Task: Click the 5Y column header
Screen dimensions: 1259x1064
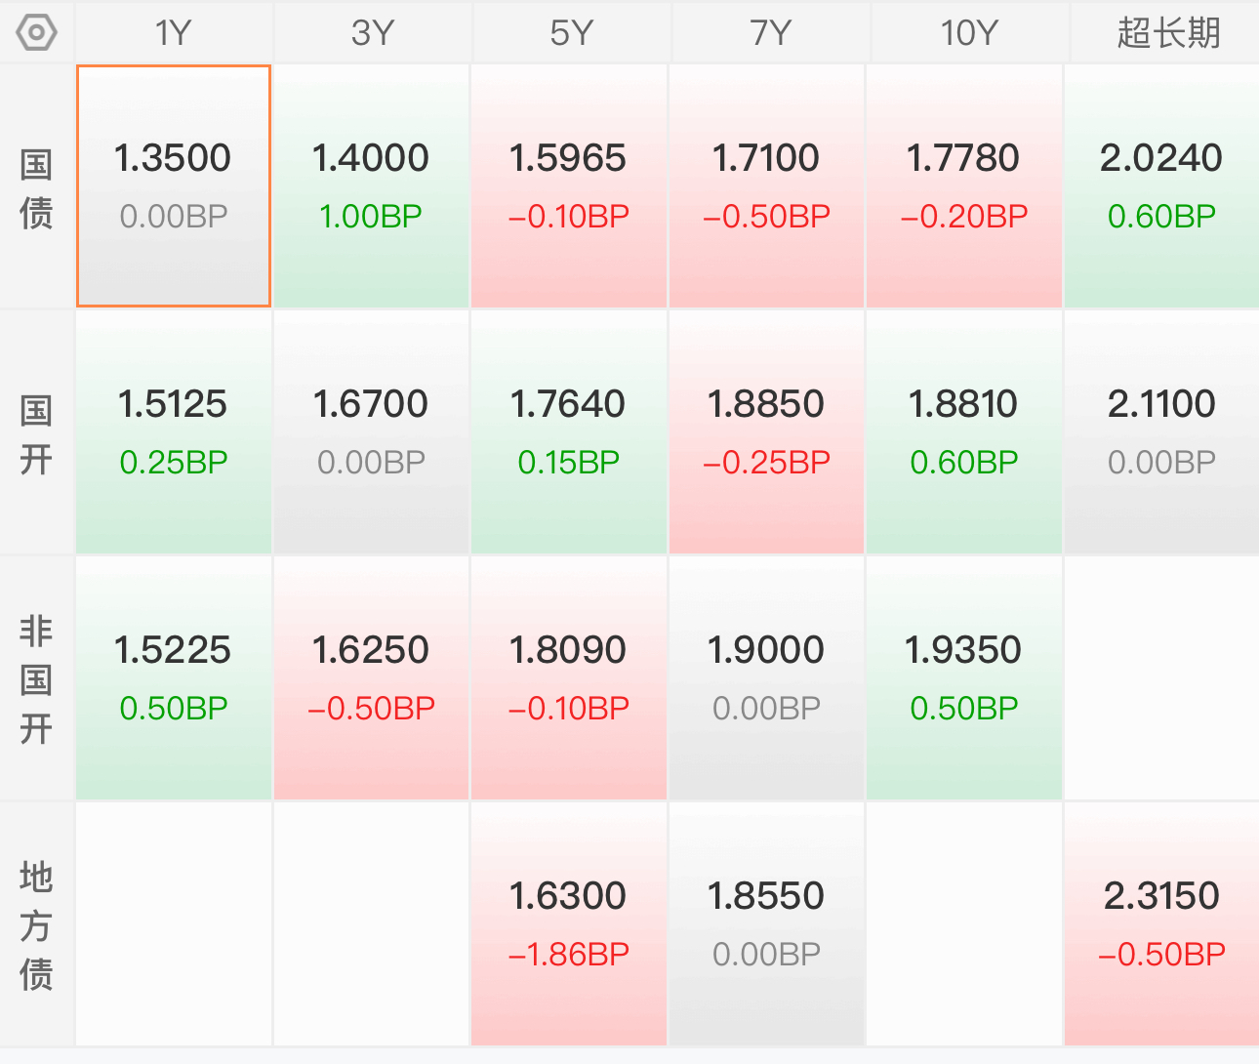Action: click(571, 32)
